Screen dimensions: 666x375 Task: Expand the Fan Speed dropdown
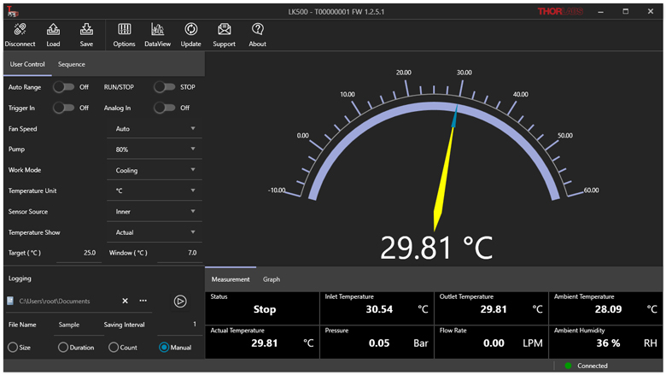[155, 129]
